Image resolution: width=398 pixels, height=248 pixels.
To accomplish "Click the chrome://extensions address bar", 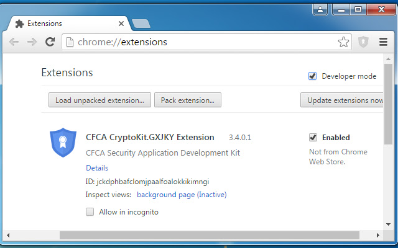I will tap(199, 42).
